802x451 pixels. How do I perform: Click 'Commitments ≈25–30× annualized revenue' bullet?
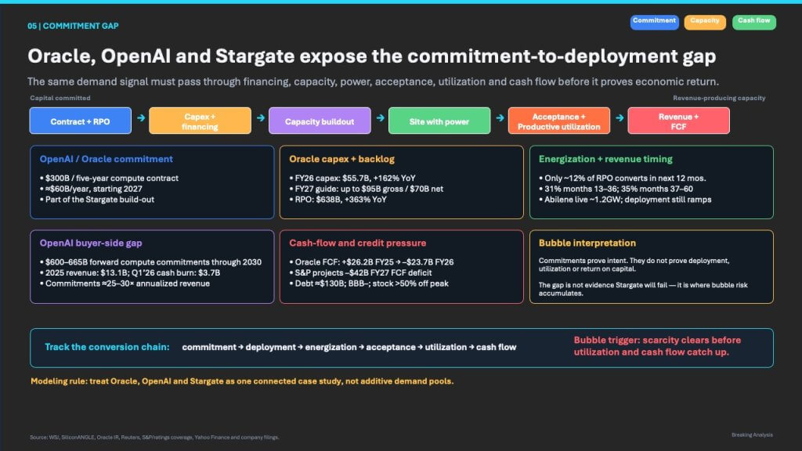125,283
